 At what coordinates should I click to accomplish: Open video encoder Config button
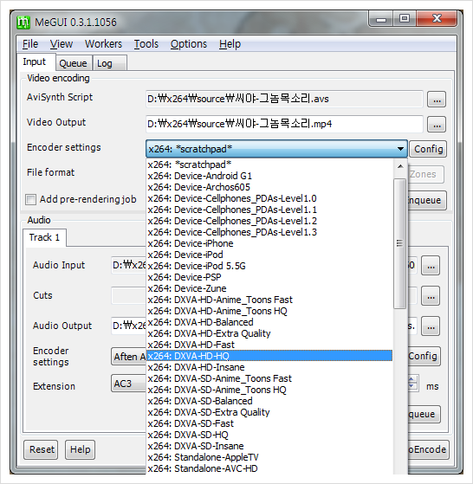[428, 149]
